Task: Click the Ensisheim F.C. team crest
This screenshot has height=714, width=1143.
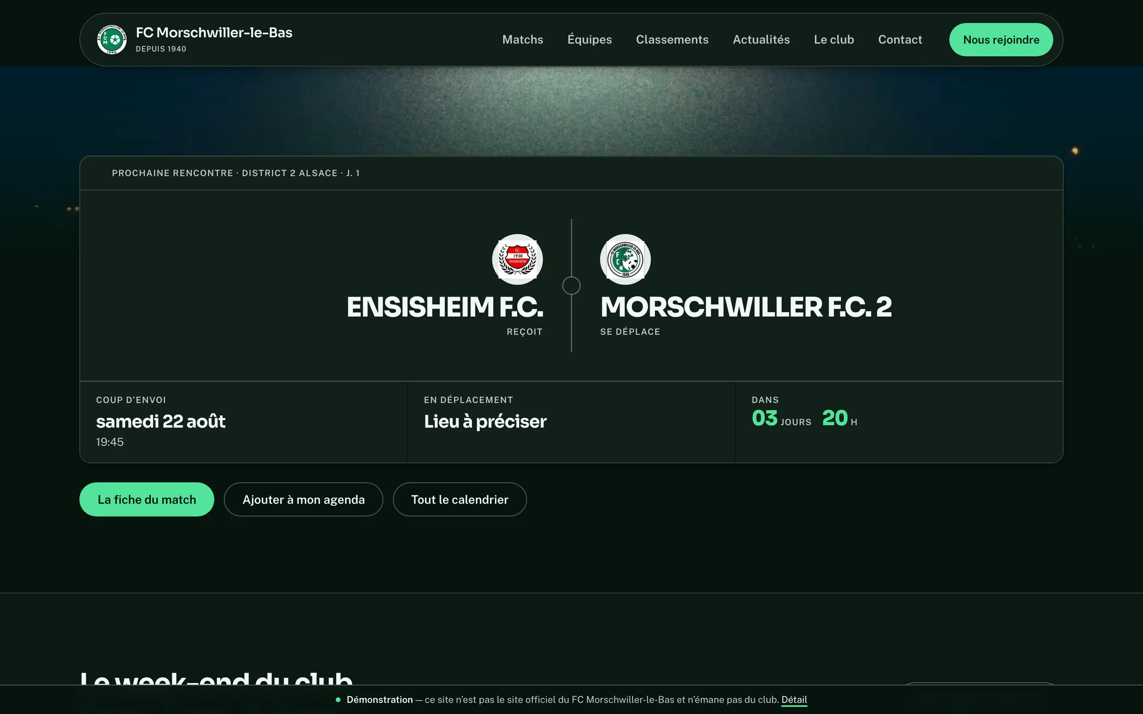Action: [517, 259]
